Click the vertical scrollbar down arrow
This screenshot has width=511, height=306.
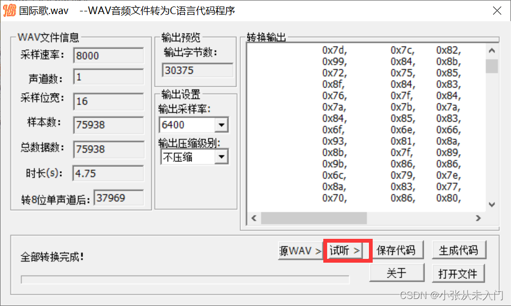[x=492, y=204]
